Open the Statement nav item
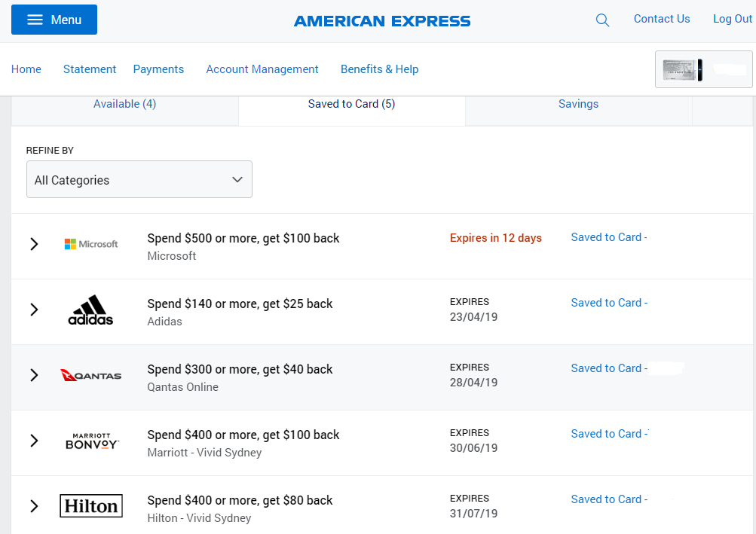 [x=90, y=69]
